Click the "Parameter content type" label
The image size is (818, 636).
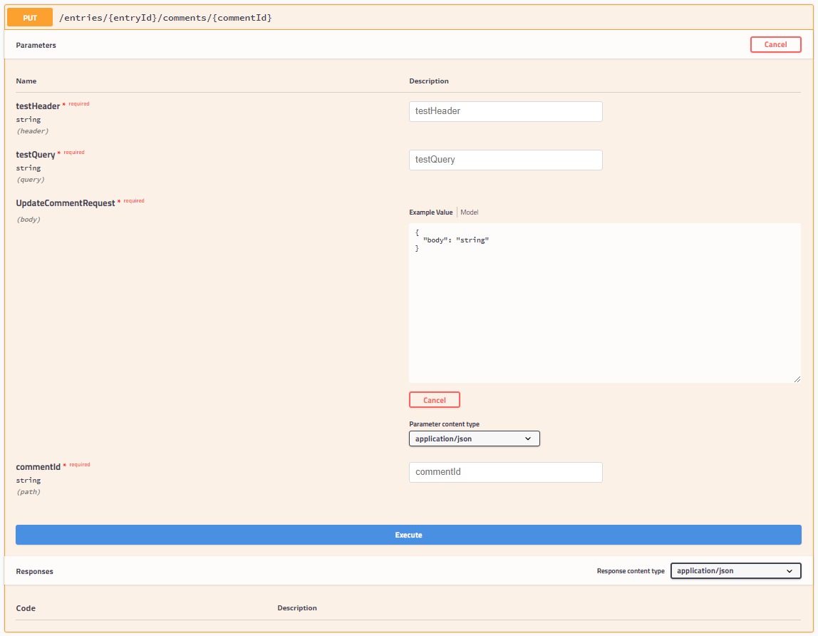(444, 424)
